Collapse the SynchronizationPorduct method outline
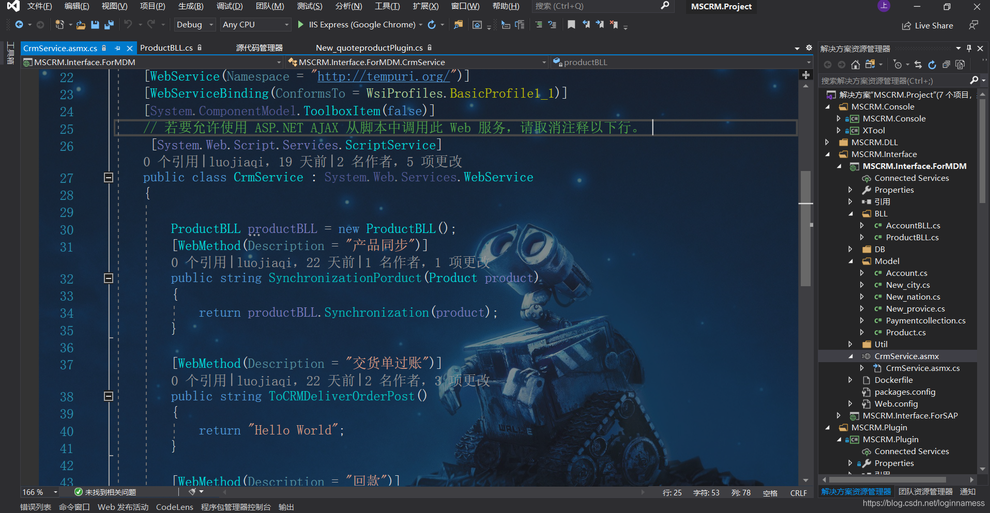 click(x=109, y=278)
